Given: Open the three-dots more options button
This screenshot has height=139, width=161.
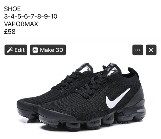Looking at the screenshot, I should coord(138,50).
